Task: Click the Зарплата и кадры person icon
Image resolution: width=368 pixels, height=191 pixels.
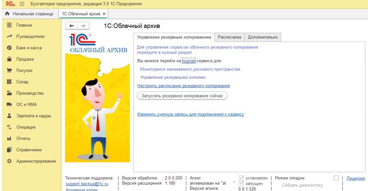Action: [x=9, y=115]
